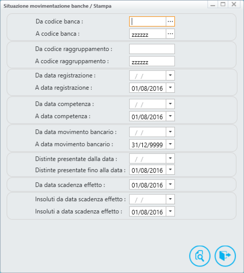This screenshot has height=273, width=244.
Task: Open Da data competenza calendar dropdown
Action: pos(170,104)
